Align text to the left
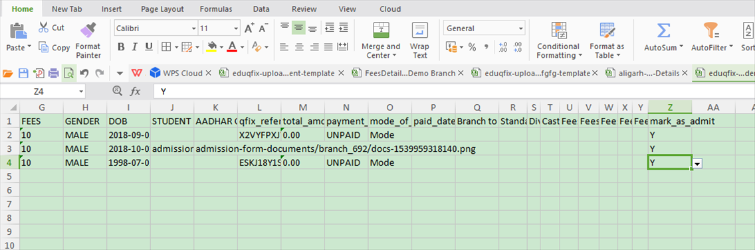The image size is (755, 250). tap(284, 46)
